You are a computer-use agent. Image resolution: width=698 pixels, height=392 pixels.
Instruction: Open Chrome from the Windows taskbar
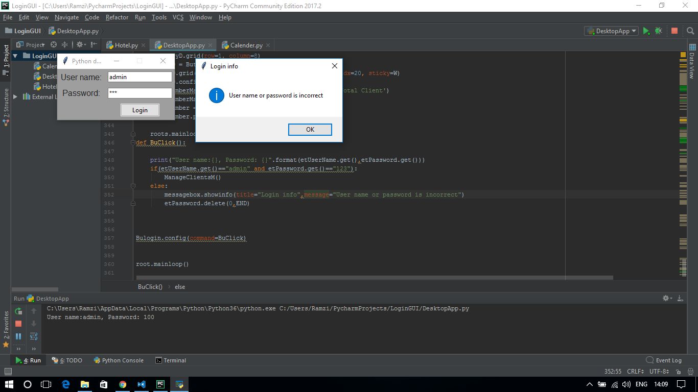pyautogui.click(x=123, y=384)
